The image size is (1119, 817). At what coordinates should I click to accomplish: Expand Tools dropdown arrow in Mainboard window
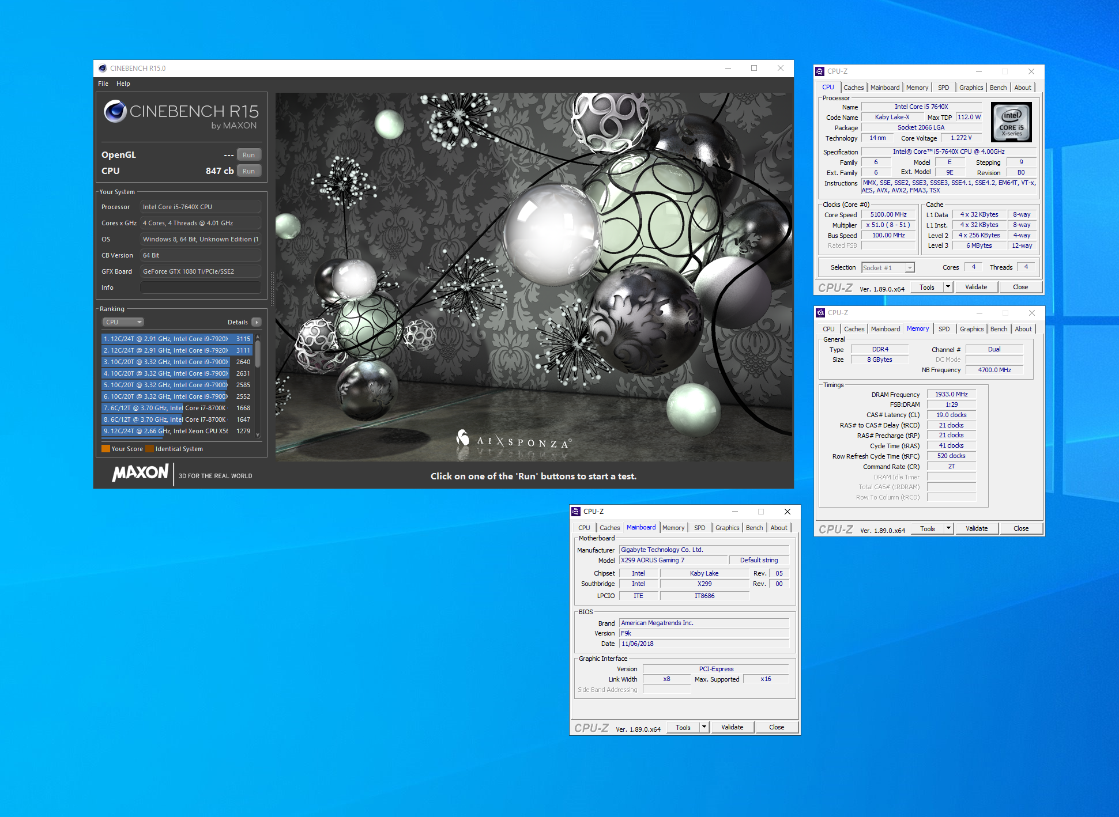(x=704, y=727)
